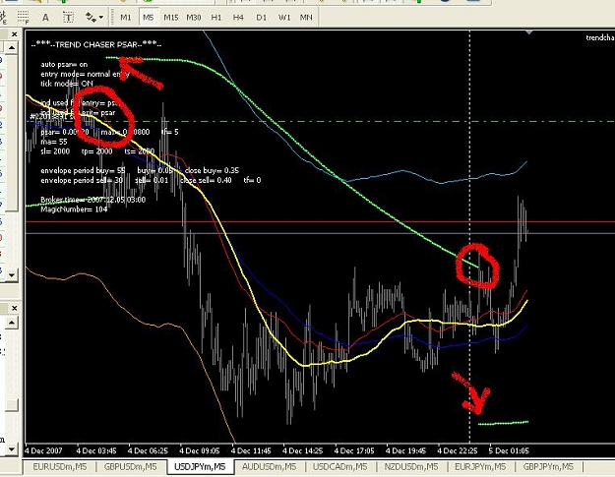The height and width of the screenshot is (477, 615).
Task: Select the Fibonacci retracement tool
Action: pos(23,18)
